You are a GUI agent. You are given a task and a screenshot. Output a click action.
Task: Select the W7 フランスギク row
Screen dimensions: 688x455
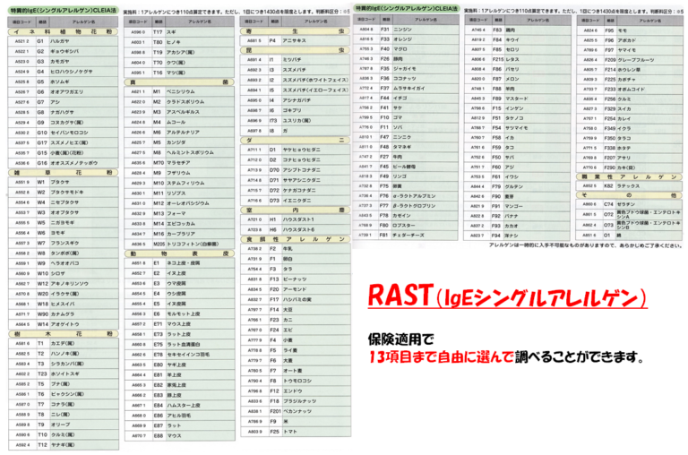64,243
